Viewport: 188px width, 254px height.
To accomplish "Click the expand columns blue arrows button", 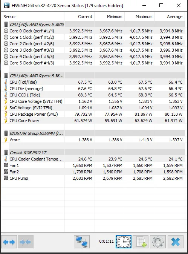I will click(x=9, y=242).
